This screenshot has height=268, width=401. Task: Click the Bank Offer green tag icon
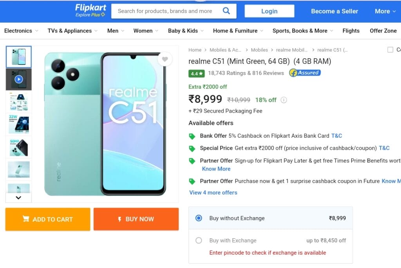coord(192,136)
